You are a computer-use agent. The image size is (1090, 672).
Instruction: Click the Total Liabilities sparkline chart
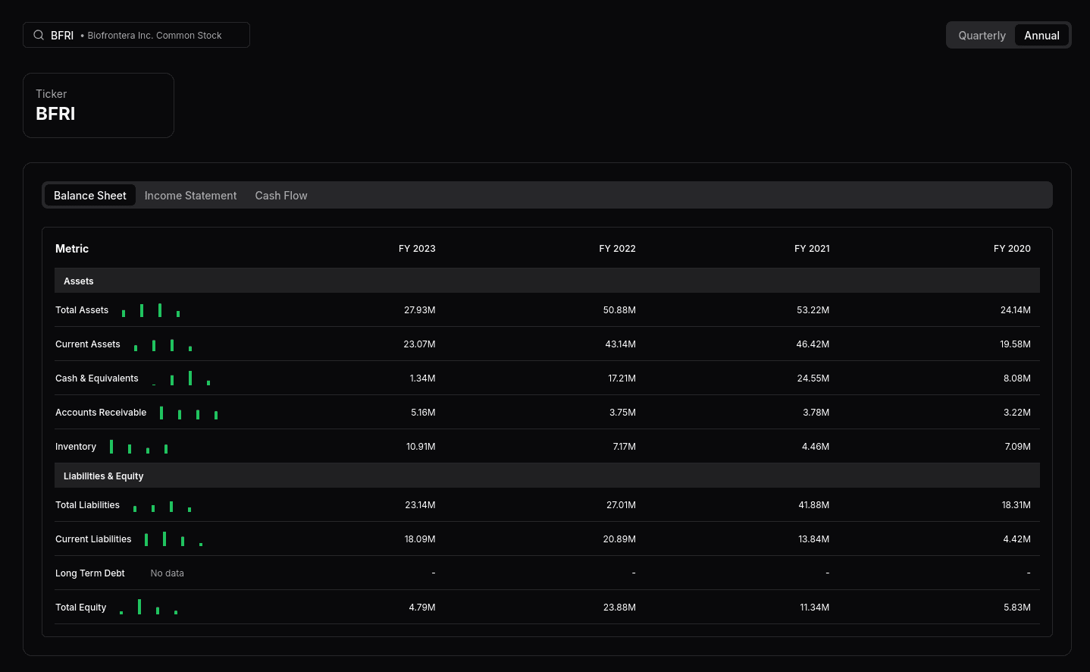click(162, 505)
